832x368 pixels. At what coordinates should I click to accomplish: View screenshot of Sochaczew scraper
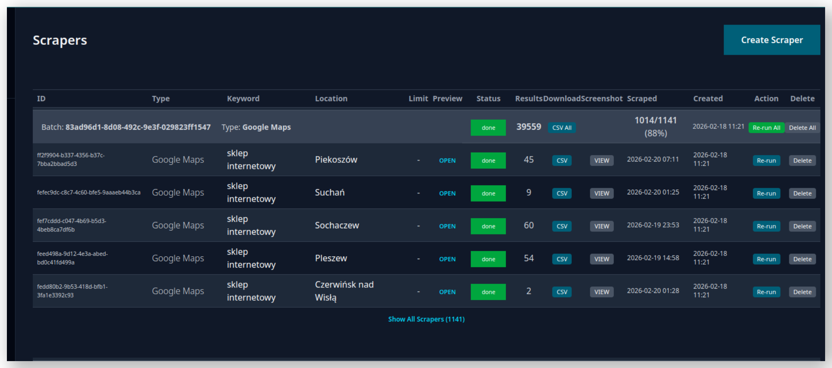tap(602, 226)
